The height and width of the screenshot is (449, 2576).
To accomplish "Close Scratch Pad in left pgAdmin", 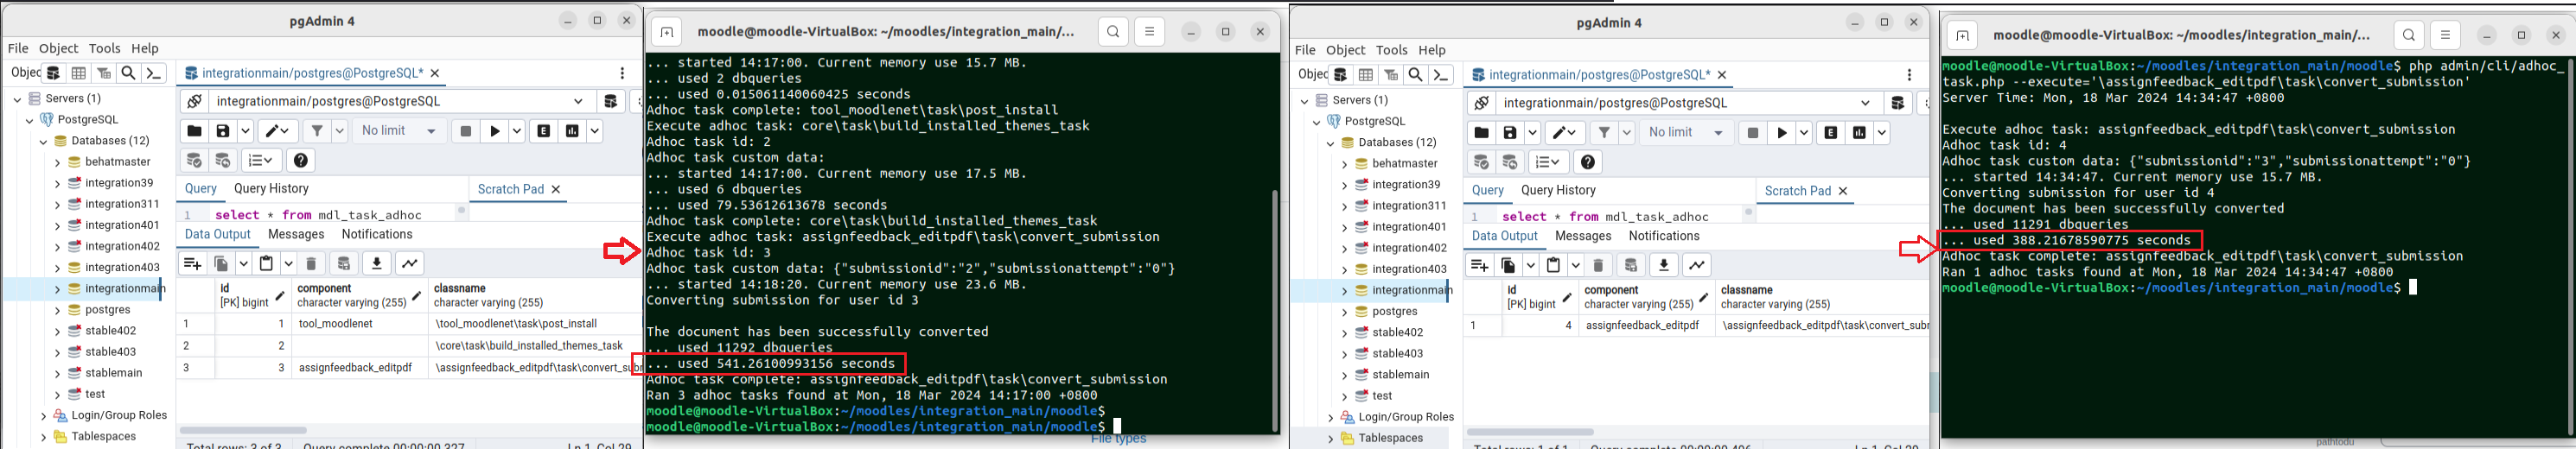I will tap(556, 188).
